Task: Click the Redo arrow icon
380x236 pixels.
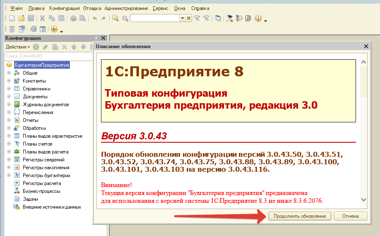Action: point(103,18)
